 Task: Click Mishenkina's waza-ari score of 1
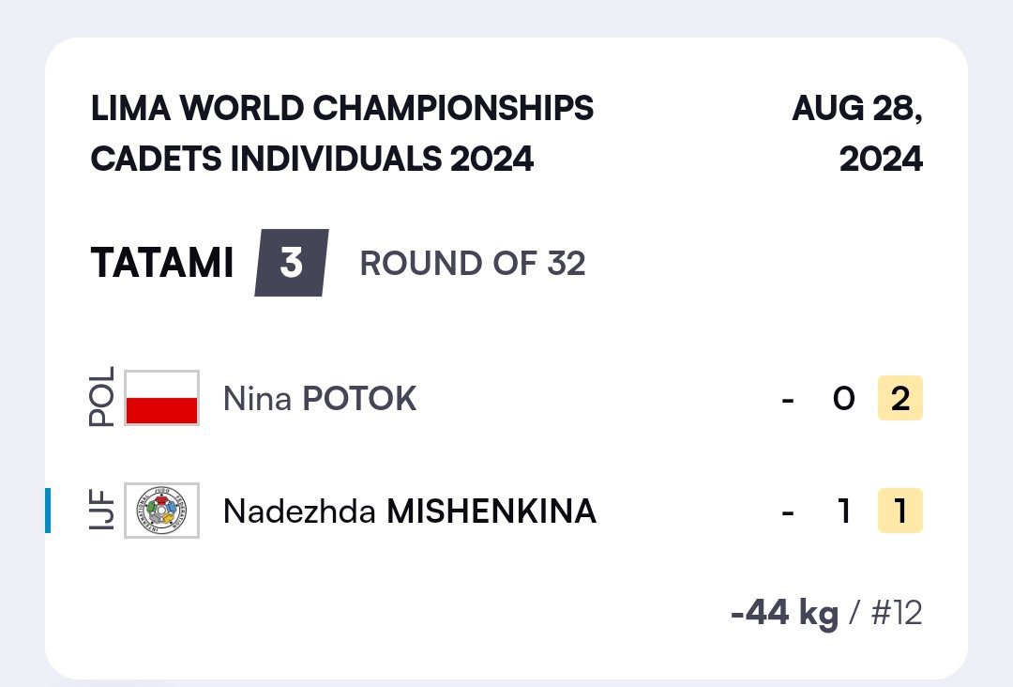click(x=844, y=511)
